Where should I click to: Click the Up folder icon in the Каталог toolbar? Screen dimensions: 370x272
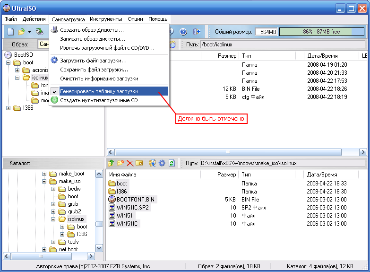(x=111, y=163)
